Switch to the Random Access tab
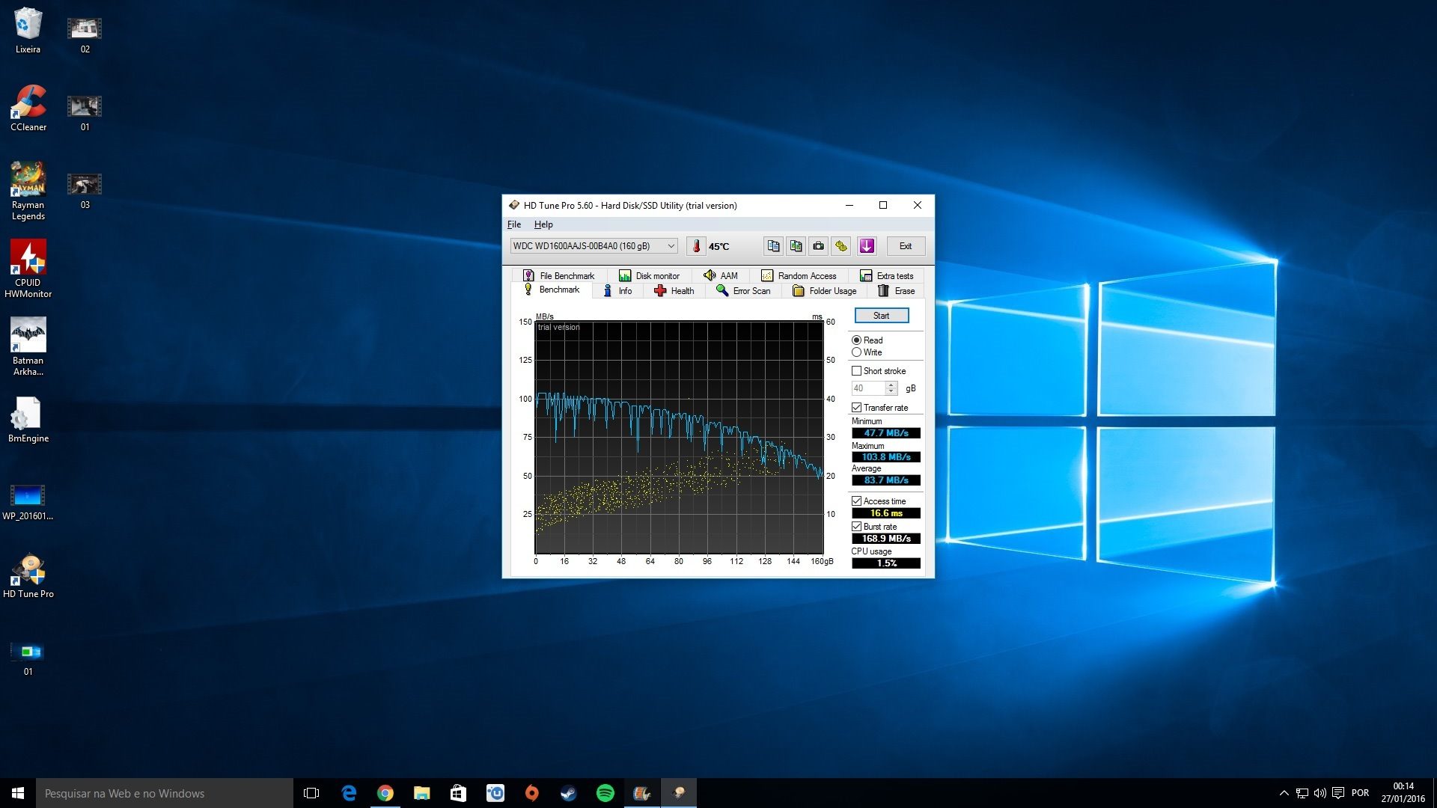1437x808 pixels. pyautogui.click(x=799, y=276)
